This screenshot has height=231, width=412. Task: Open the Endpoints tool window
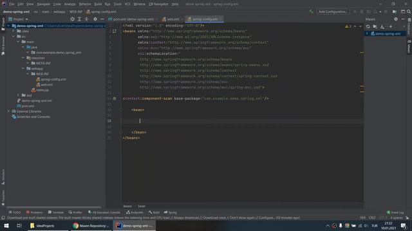click(135, 212)
